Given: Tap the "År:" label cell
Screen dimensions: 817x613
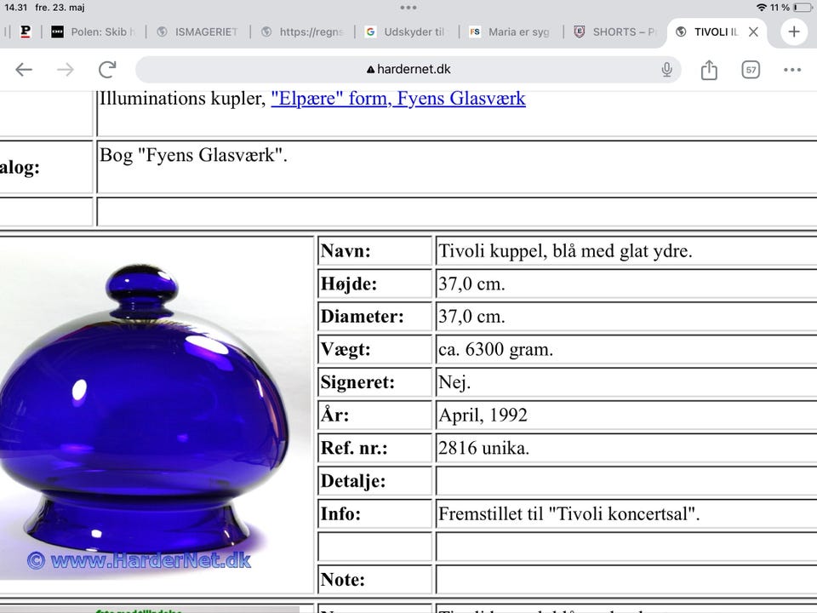Looking at the screenshot, I should click(374, 415).
